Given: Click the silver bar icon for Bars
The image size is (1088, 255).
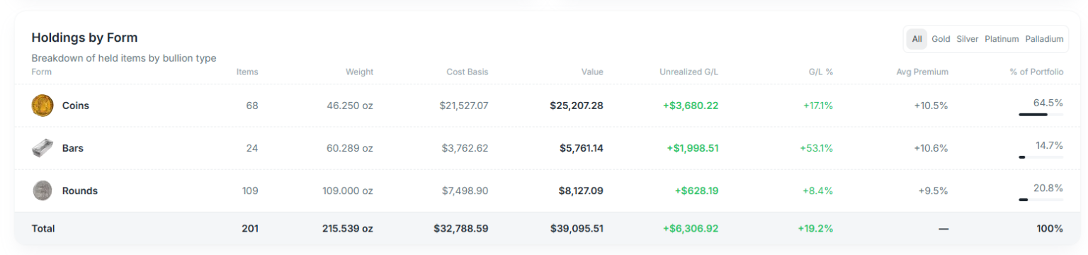Looking at the screenshot, I should pos(42,148).
